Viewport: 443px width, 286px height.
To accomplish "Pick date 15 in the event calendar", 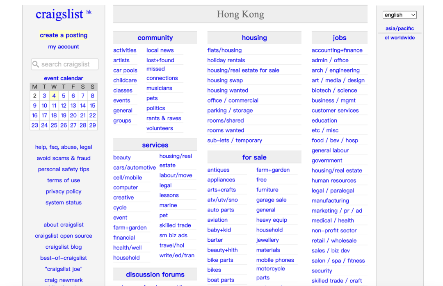I will click(92, 106).
